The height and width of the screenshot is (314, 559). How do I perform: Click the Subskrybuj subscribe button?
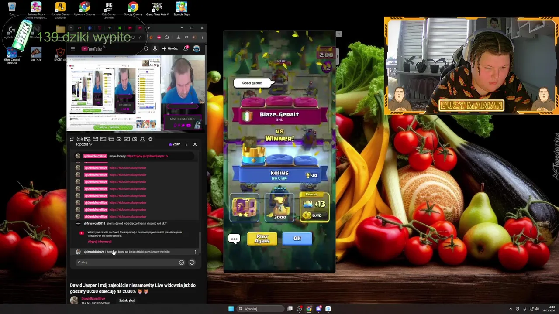[x=127, y=300]
